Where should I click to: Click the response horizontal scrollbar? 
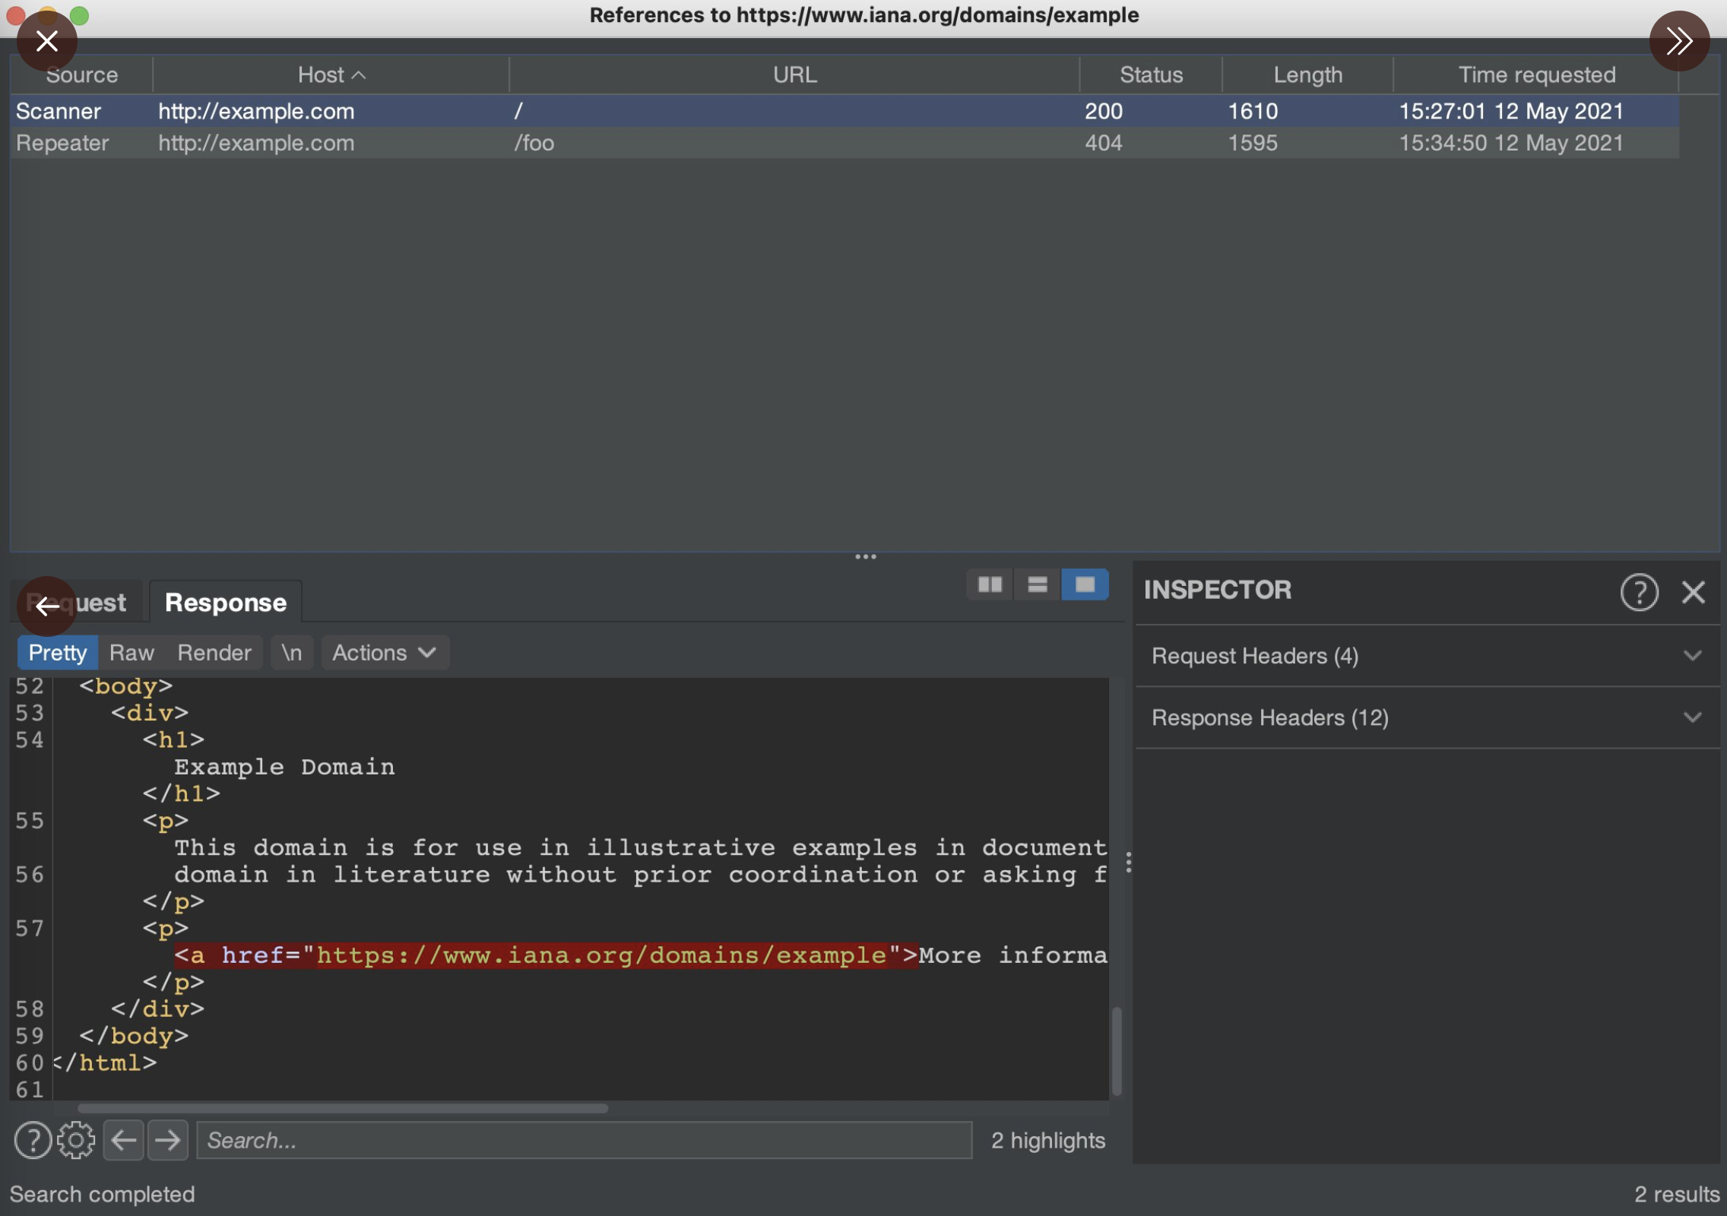(343, 1109)
